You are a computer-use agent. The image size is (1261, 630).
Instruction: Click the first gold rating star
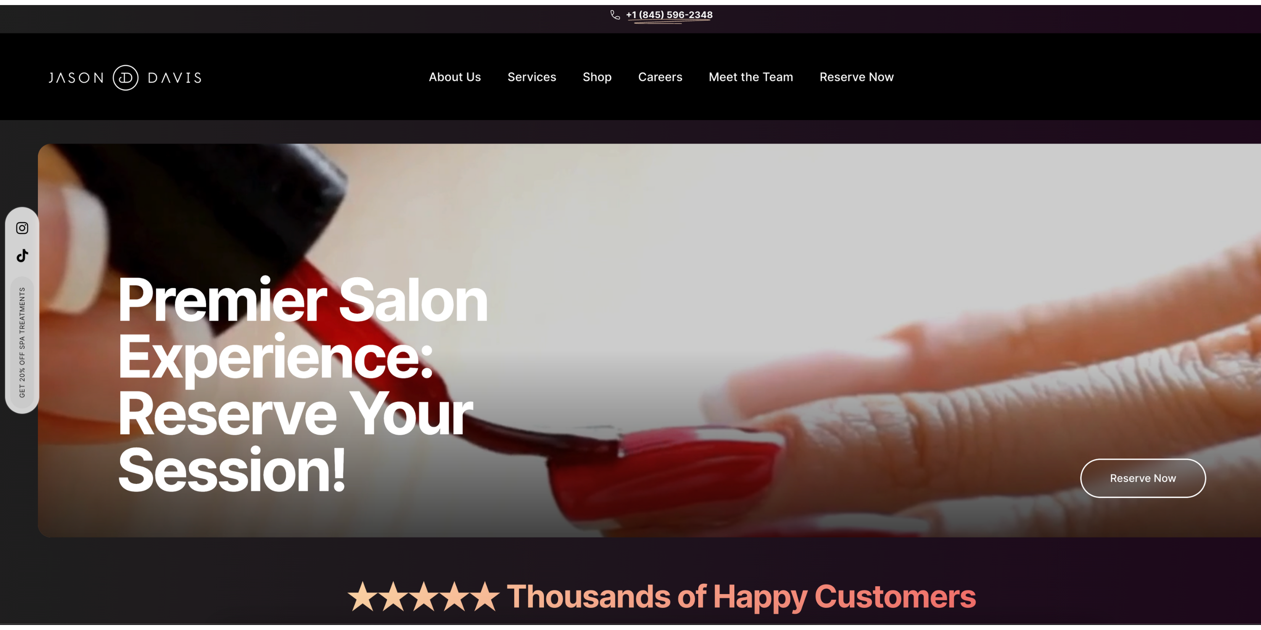(x=362, y=596)
